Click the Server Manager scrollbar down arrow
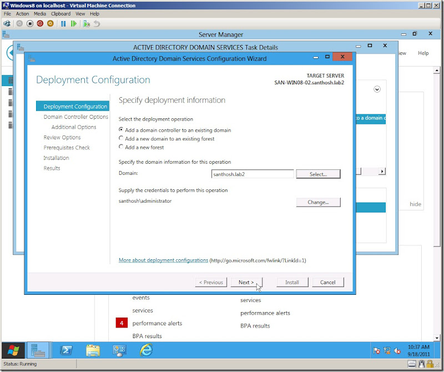Image resolution: width=444 pixels, height=372 pixels. [x=437, y=338]
